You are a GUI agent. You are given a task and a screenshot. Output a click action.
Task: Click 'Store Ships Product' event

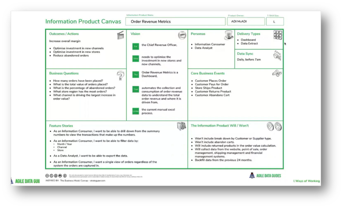[209, 88]
